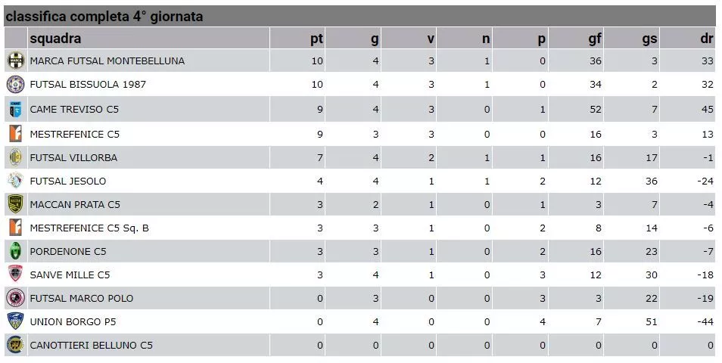Viewport: 722px width, 363px height.
Task: Select the Came Treviso C5 logo
Action: point(16,109)
